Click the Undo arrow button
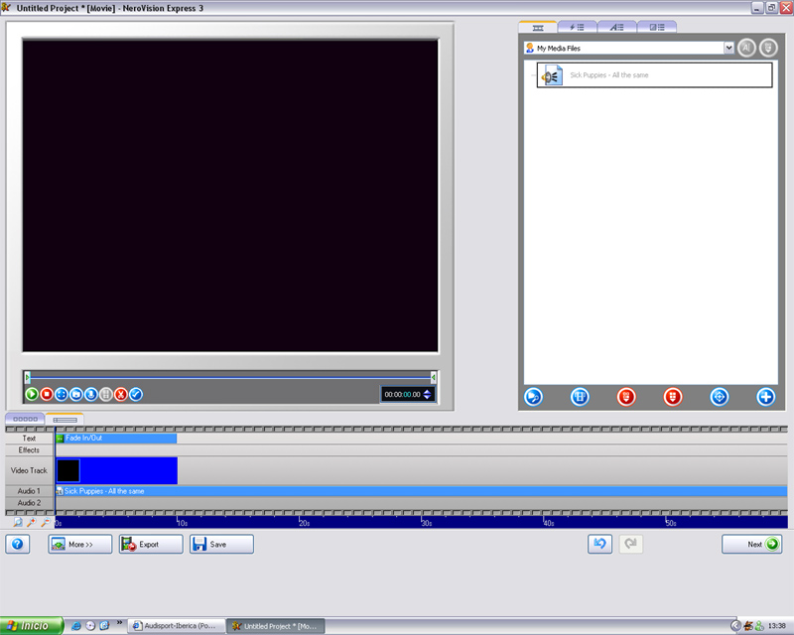The image size is (794, 635). pyautogui.click(x=600, y=544)
